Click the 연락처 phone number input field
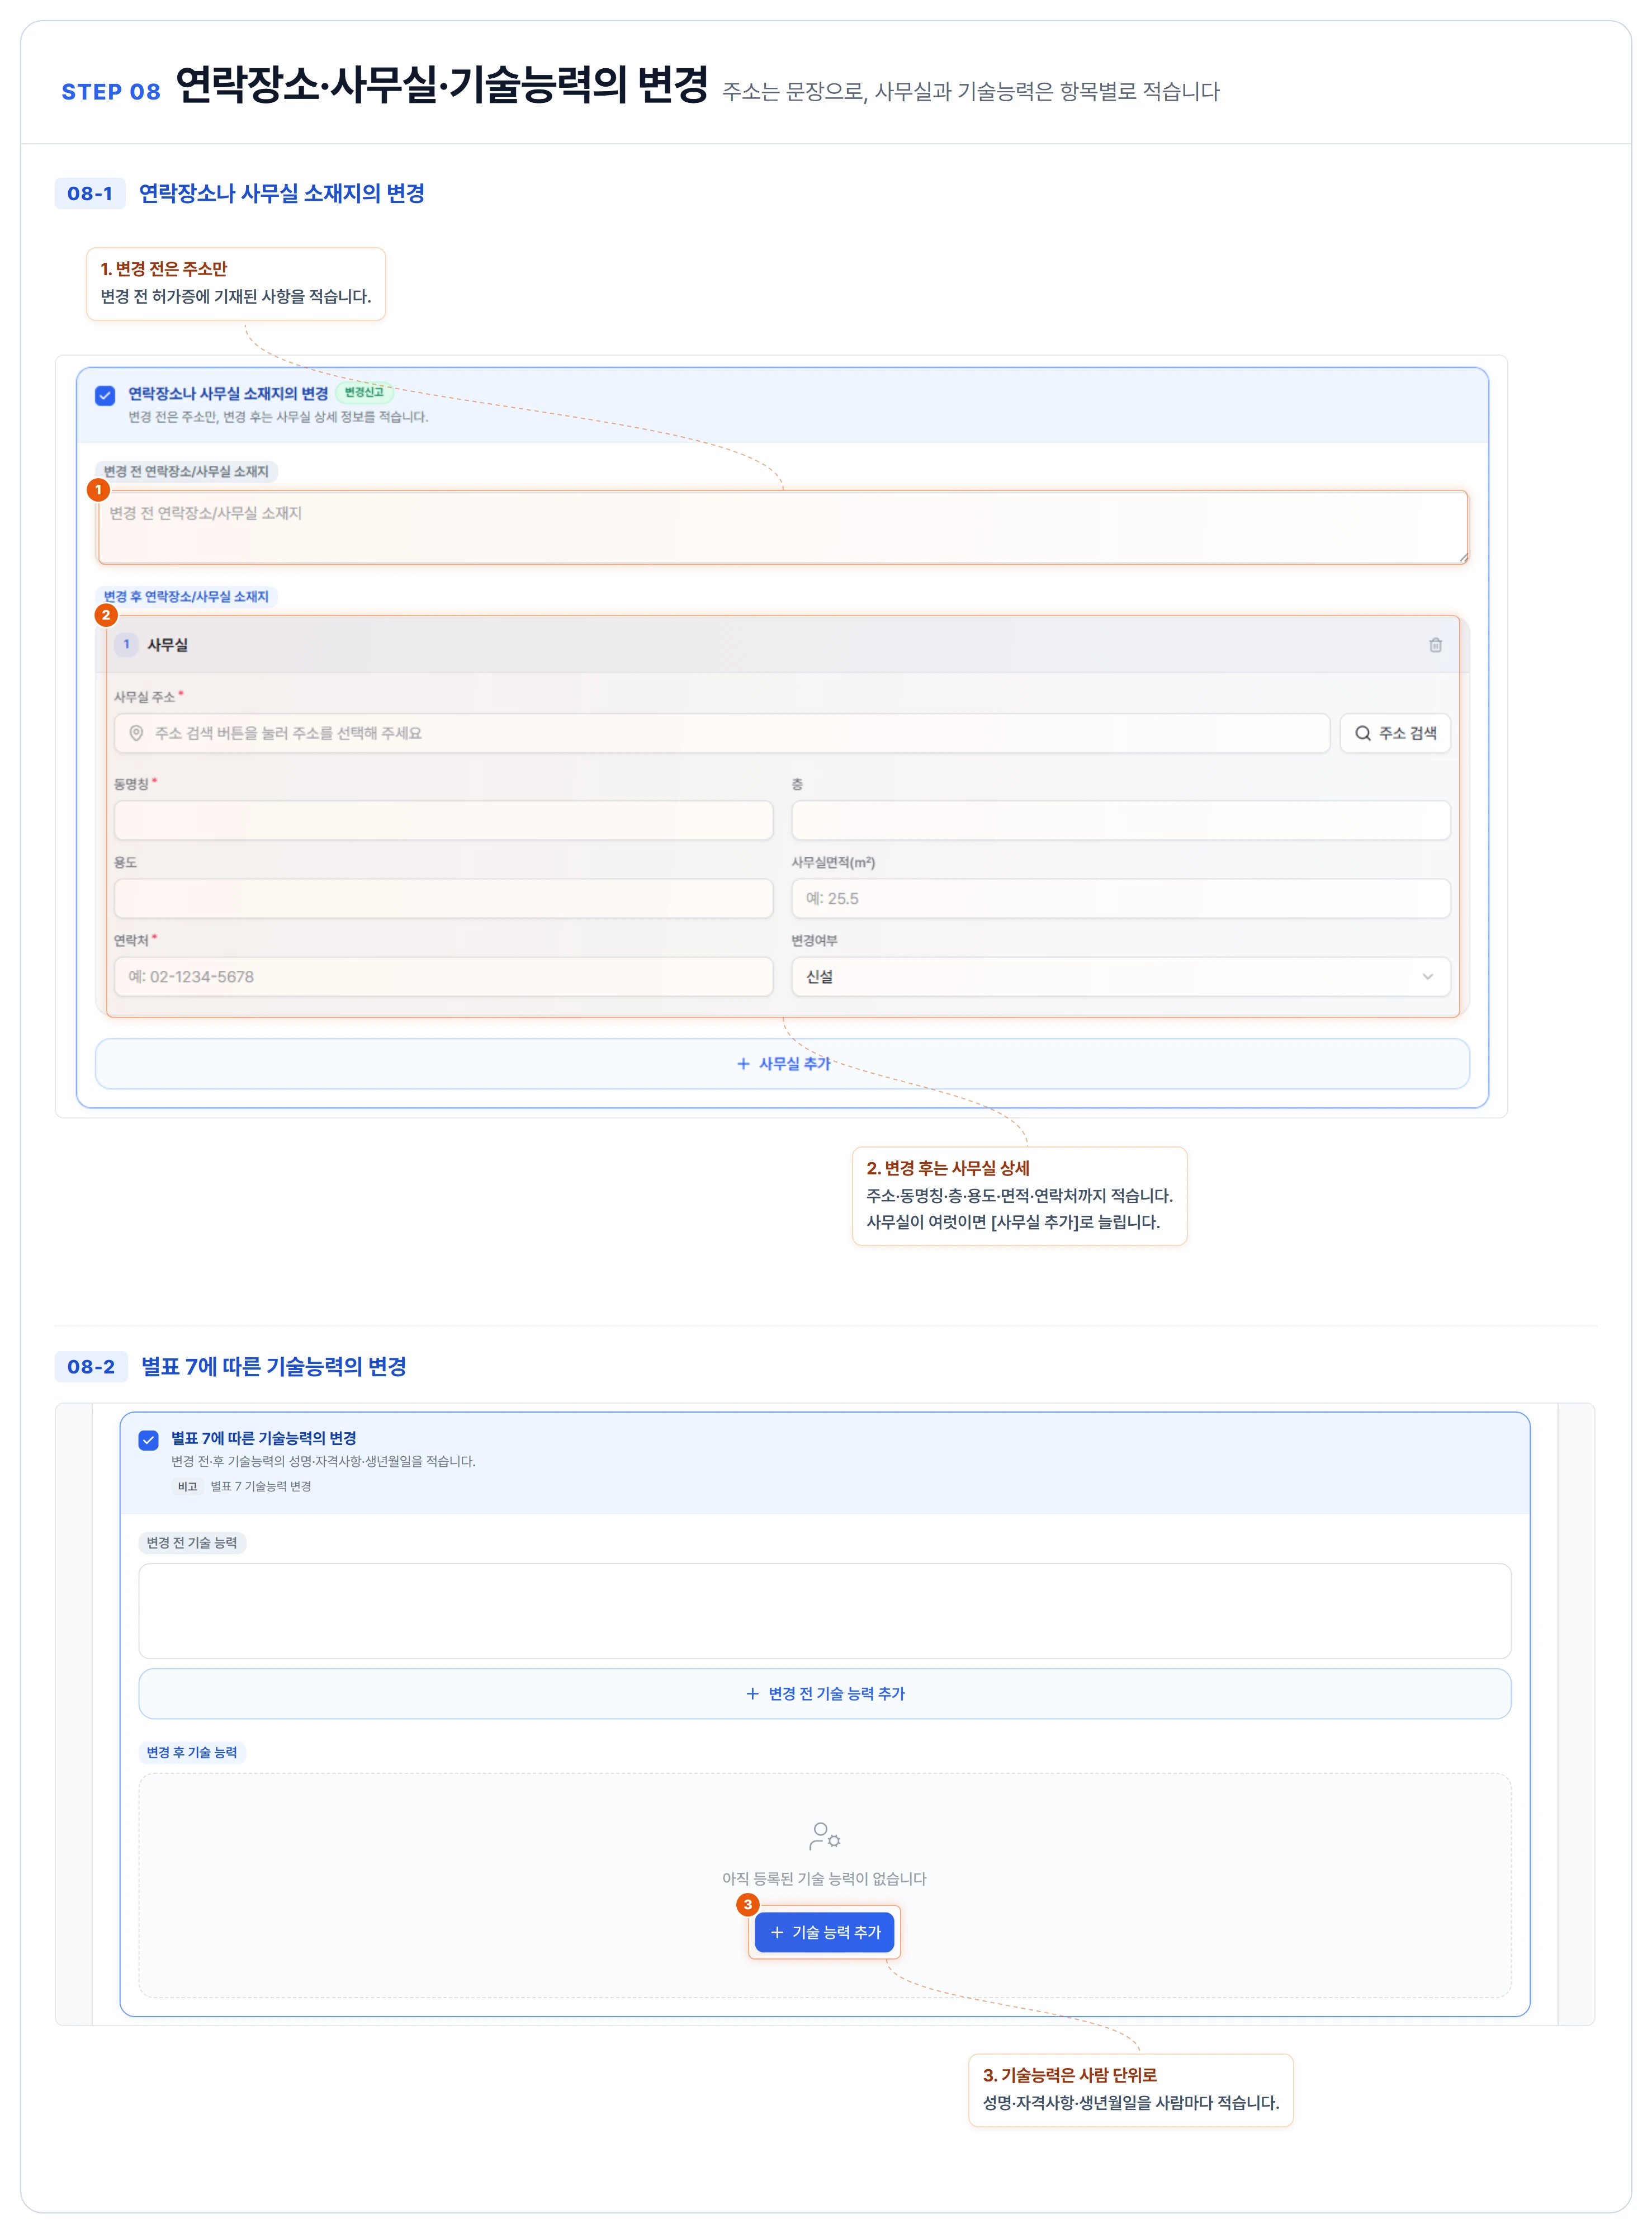The image size is (1652, 2233). (x=443, y=976)
